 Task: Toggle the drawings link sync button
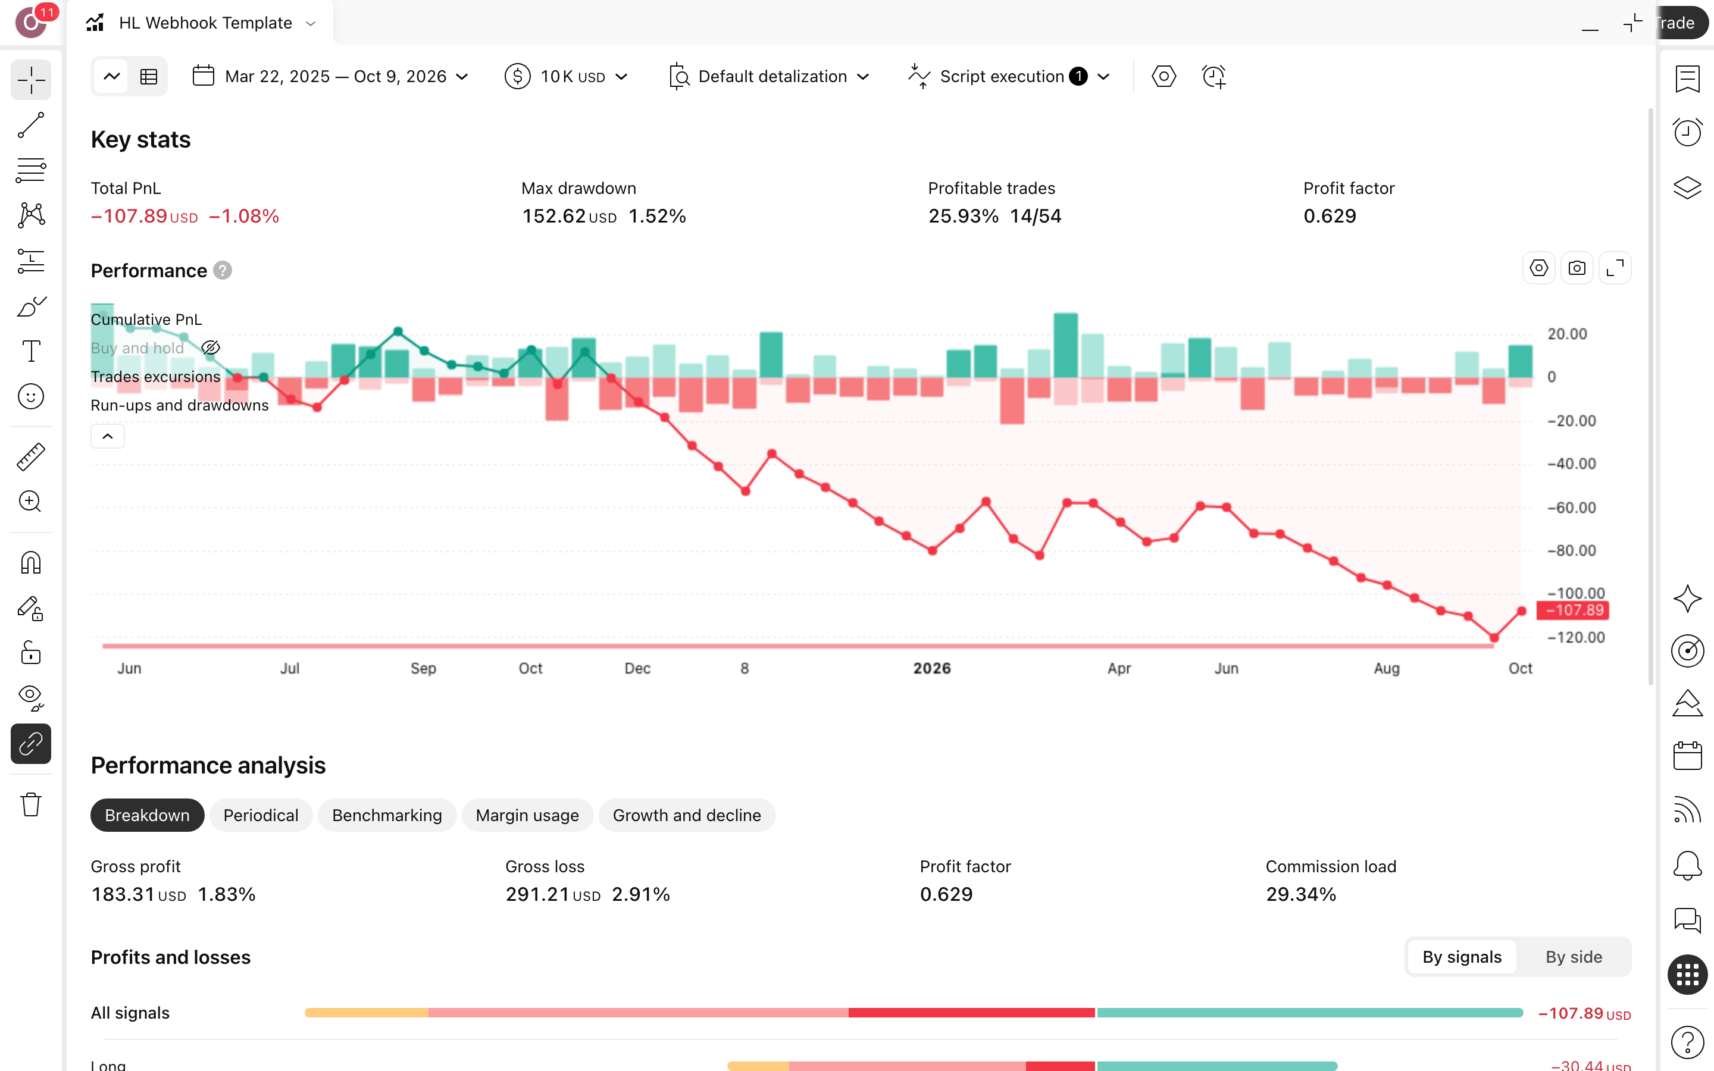(30, 744)
